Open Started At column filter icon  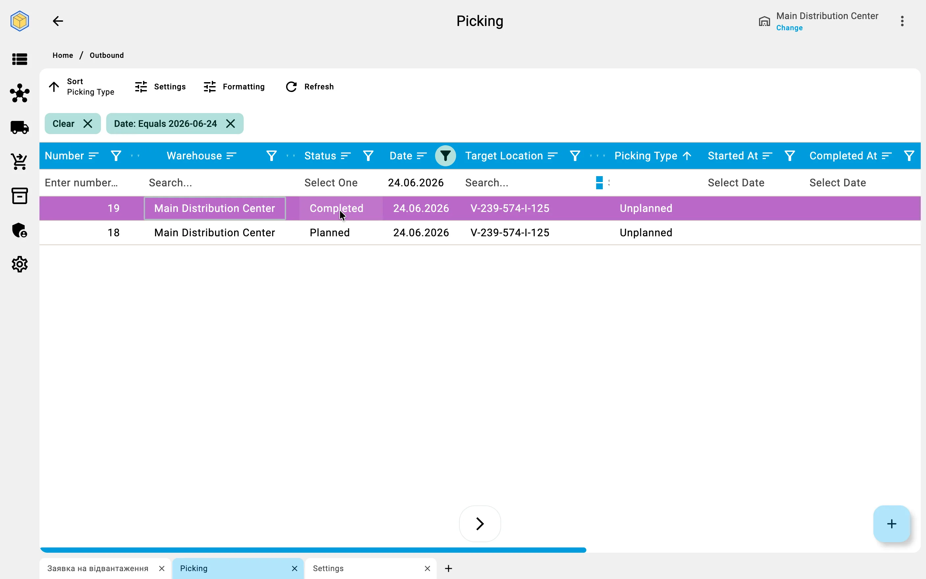(x=789, y=156)
